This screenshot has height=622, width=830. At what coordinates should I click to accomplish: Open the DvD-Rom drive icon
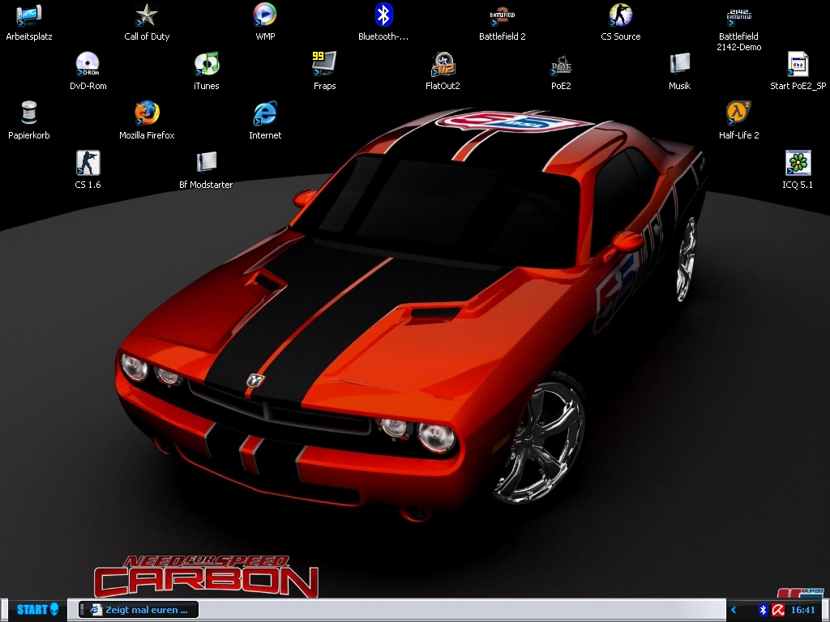88,65
